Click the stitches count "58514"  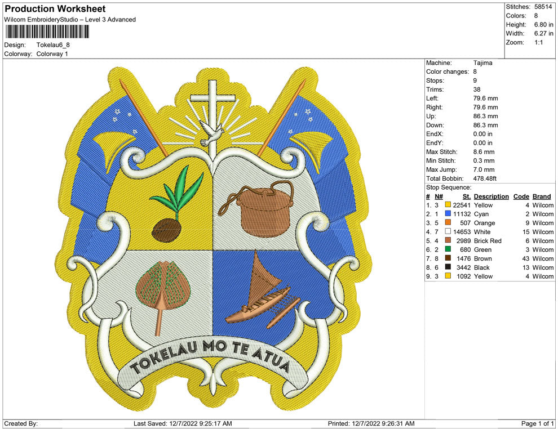(543, 7)
